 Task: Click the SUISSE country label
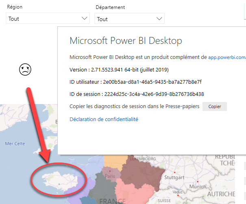click(164, 201)
